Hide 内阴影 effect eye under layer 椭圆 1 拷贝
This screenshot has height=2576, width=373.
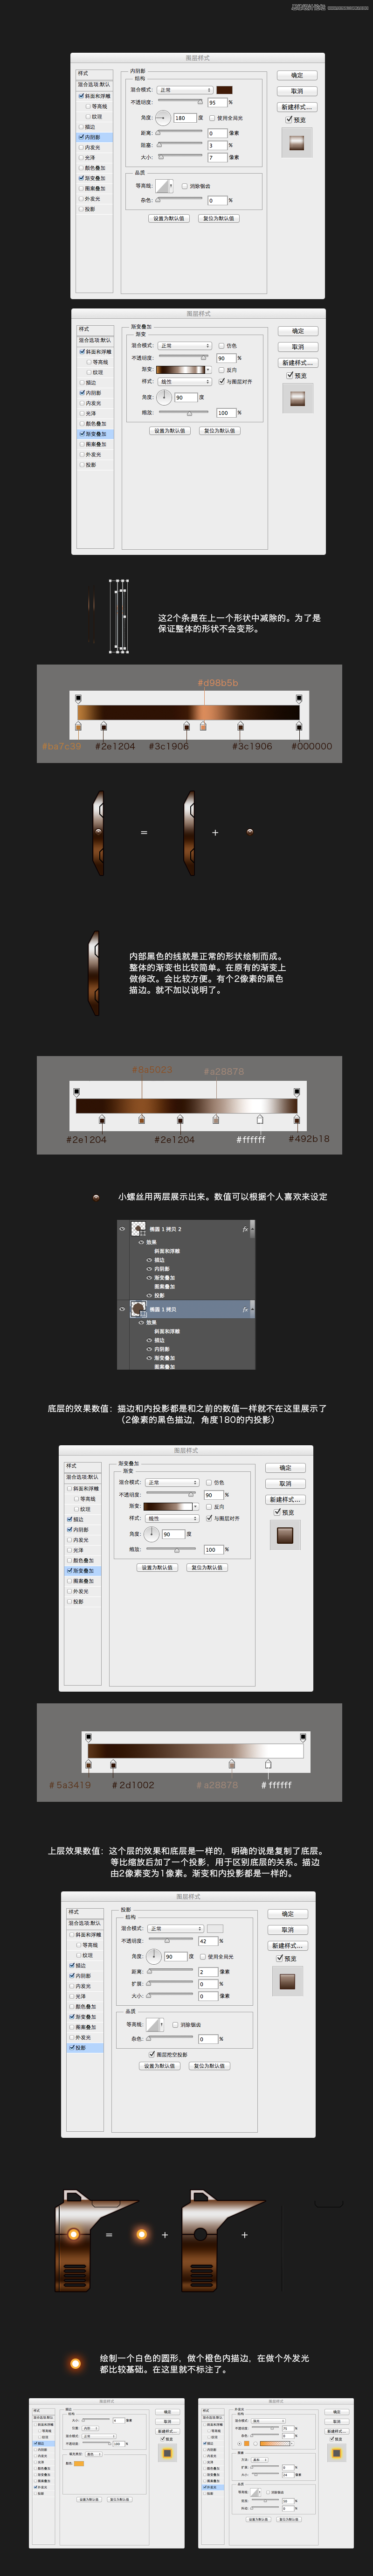pos(149,1349)
